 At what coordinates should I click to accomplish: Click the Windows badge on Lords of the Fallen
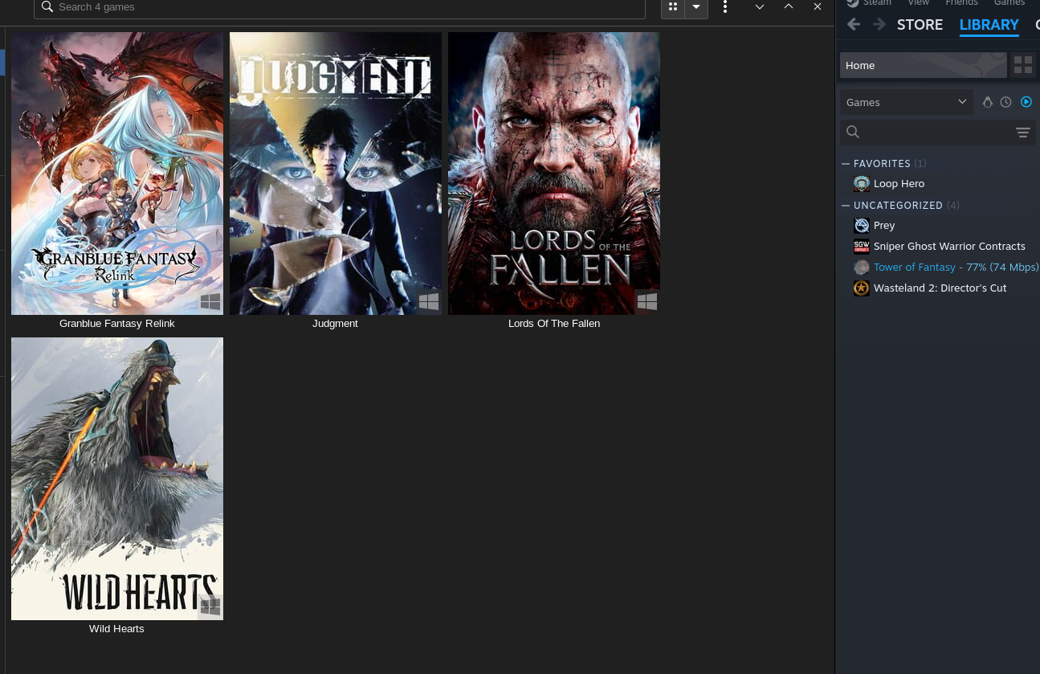coord(647,302)
